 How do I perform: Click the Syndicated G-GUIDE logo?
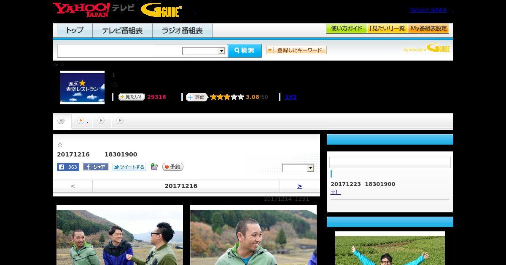(x=426, y=48)
